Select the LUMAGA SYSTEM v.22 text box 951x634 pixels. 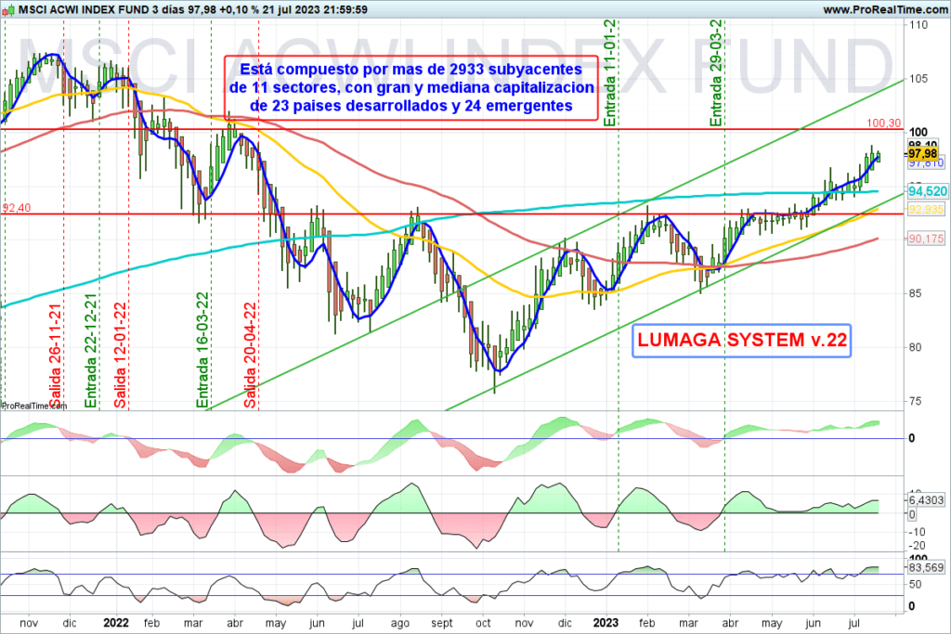pos(742,340)
